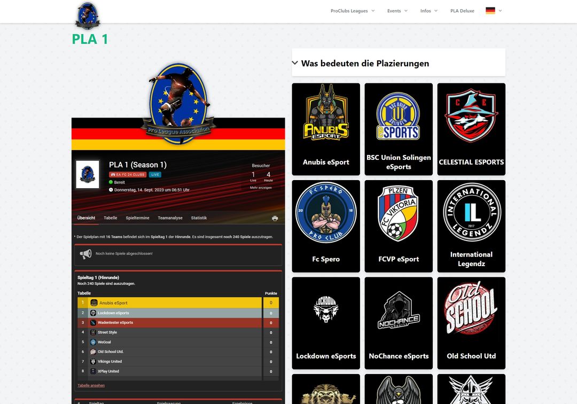Switch to the Tabelle tab
Image resolution: width=577 pixels, height=404 pixels.
(111, 218)
